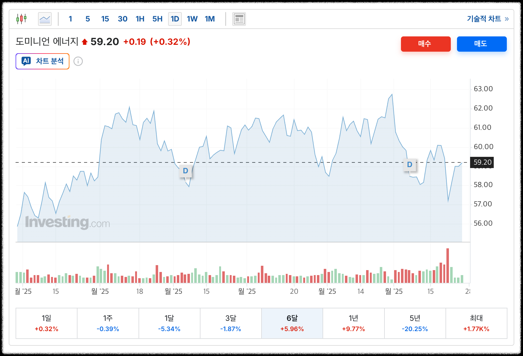Click the first dividend D marker near 58.00
Screen dimensions: 523x356
tap(186, 171)
